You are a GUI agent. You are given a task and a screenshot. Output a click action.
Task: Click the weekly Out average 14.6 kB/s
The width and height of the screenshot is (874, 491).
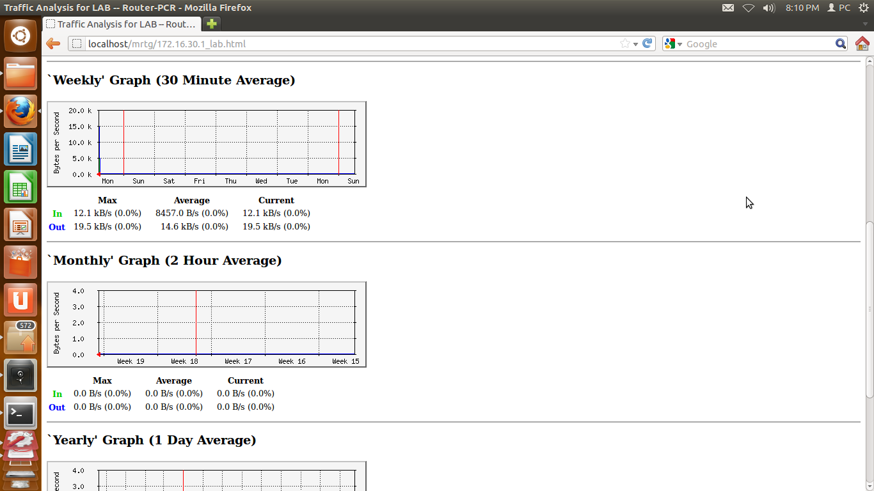195,226
